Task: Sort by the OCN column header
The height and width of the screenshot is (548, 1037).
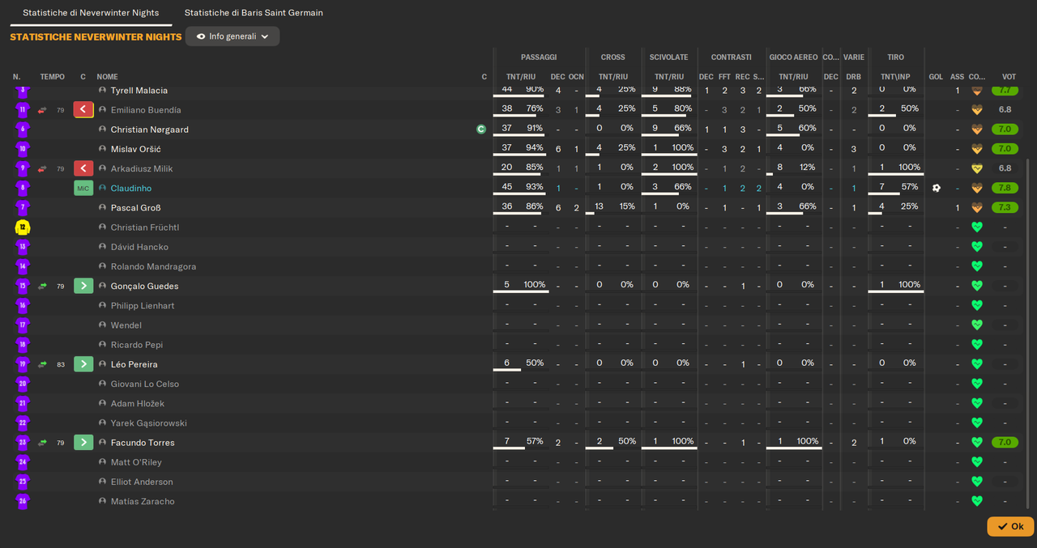Action: coord(576,77)
